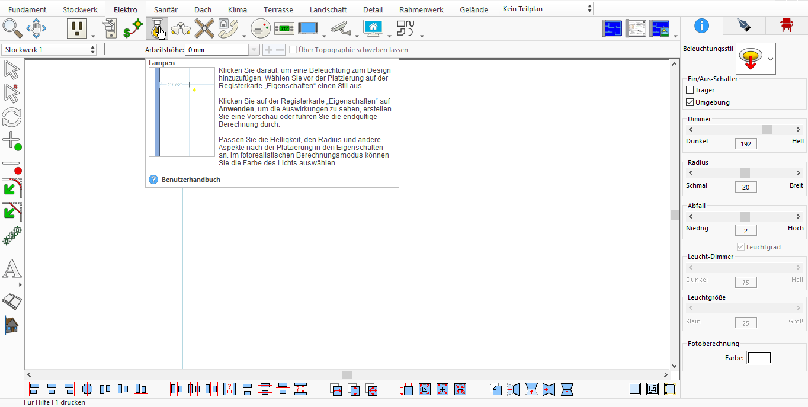Open the Farbe color swatch
Image resolution: width=808 pixels, height=407 pixels.
pos(759,357)
